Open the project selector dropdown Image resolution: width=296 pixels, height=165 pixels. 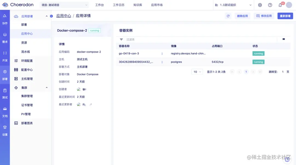(x=64, y=5)
